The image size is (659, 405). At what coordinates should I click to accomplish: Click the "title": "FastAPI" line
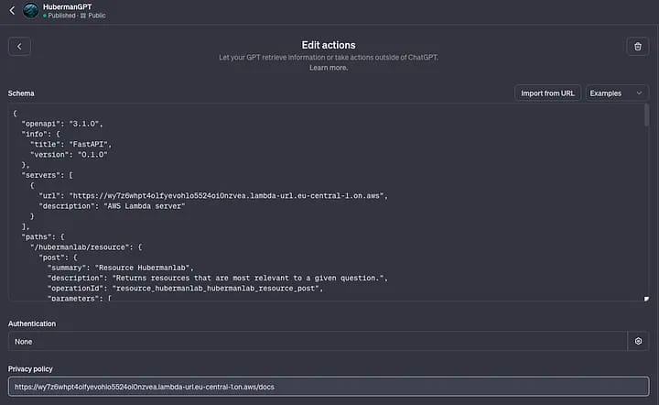click(x=71, y=144)
